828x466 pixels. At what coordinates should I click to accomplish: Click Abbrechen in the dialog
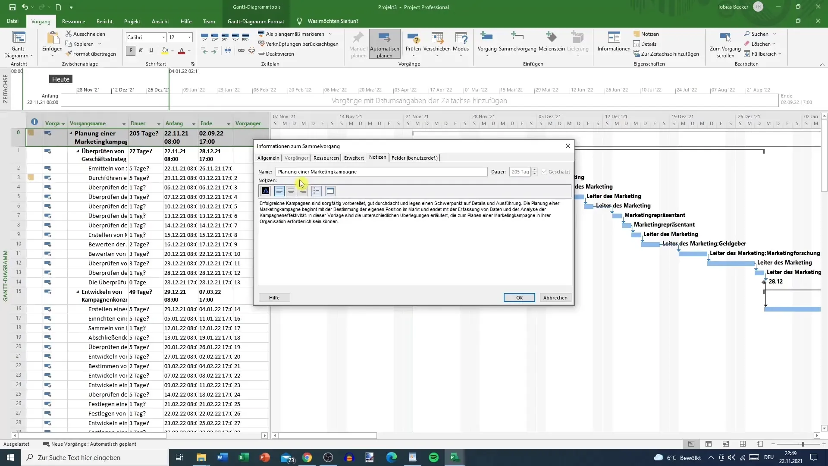tap(555, 298)
